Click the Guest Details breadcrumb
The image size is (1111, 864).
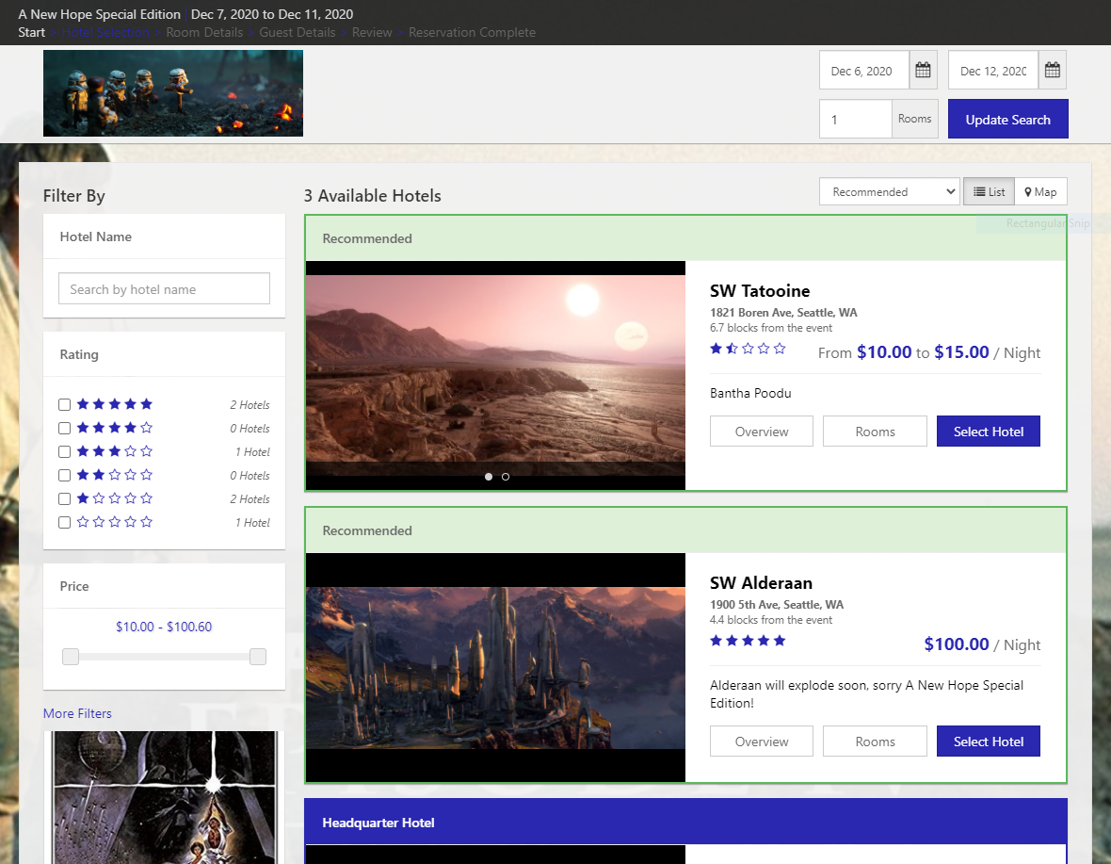(298, 33)
